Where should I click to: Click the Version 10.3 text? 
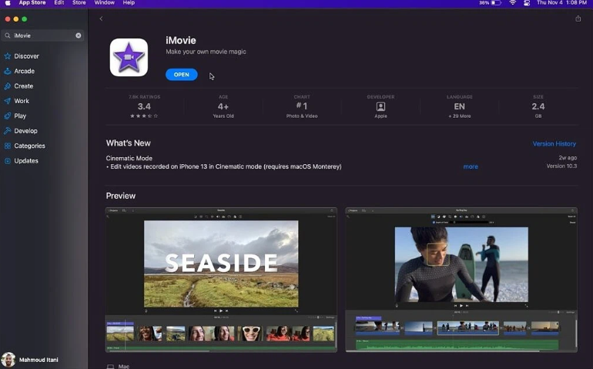click(561, 166)
